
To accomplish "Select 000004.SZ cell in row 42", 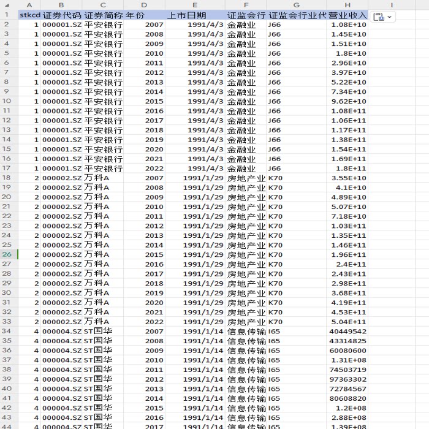I will point(61,408).
